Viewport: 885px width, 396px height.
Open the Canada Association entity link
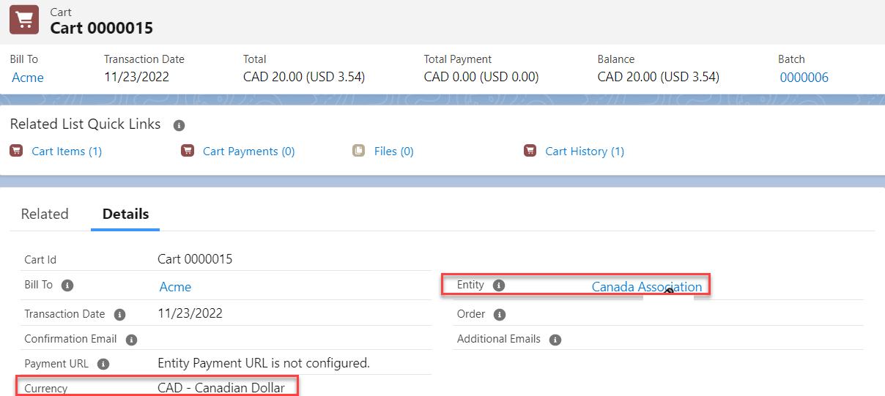[646, 287]
